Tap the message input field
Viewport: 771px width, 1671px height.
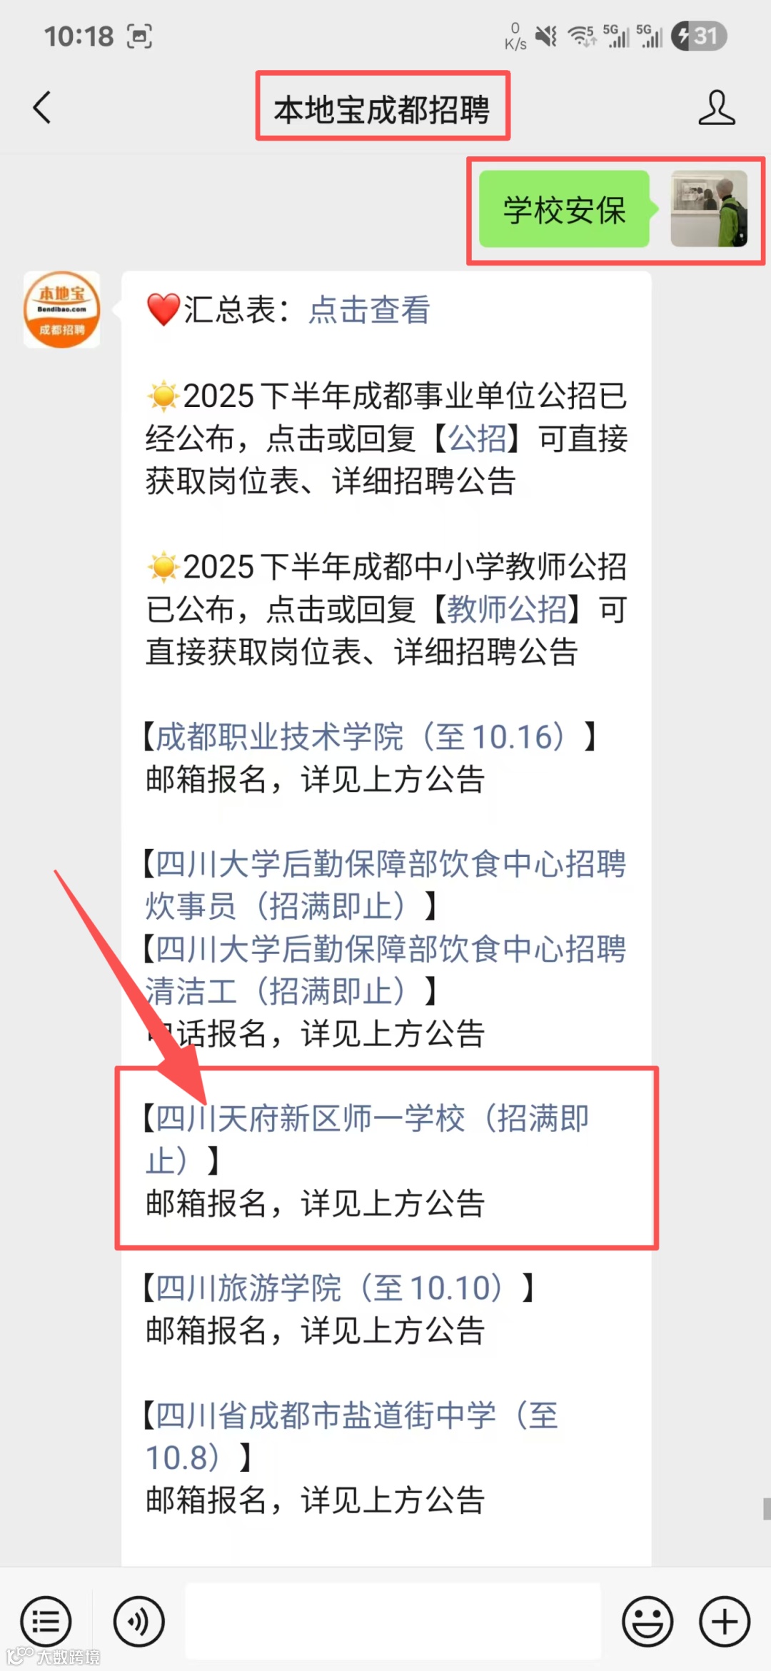click(393, 1622)
